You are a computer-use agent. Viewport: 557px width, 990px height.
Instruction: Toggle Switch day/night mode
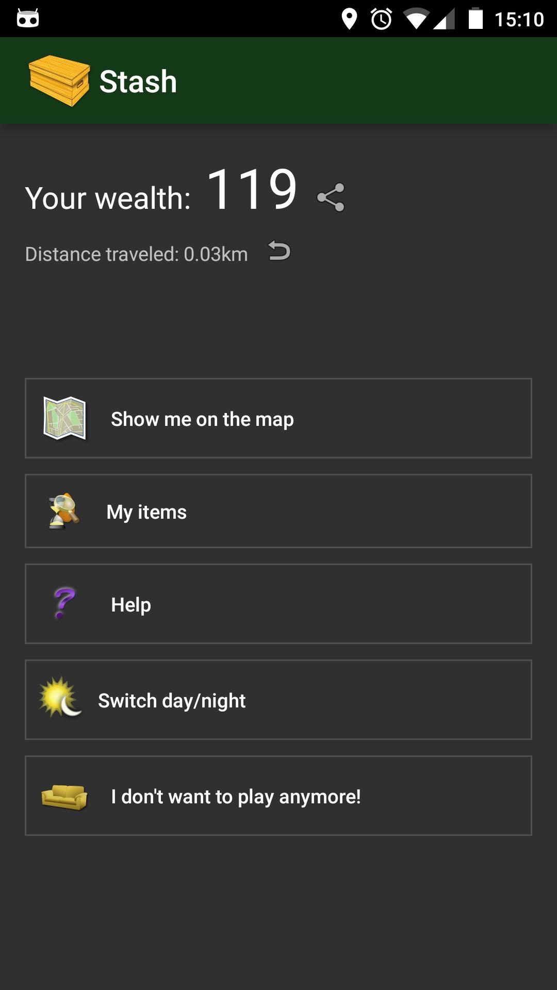172,701
